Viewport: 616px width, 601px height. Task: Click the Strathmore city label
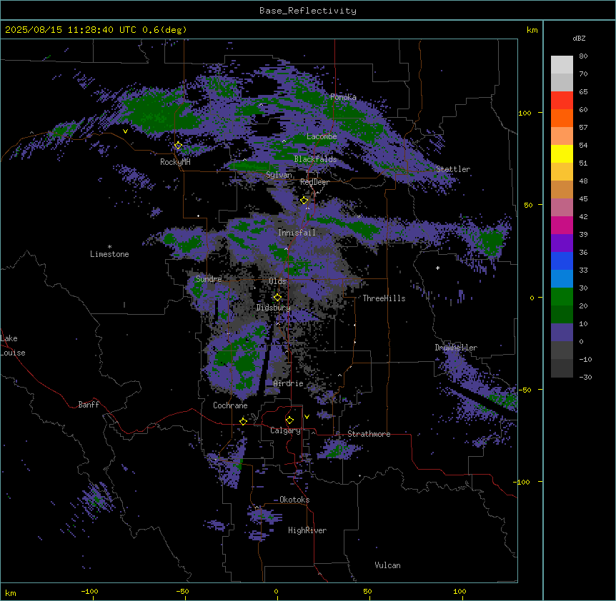coord(369,434)
